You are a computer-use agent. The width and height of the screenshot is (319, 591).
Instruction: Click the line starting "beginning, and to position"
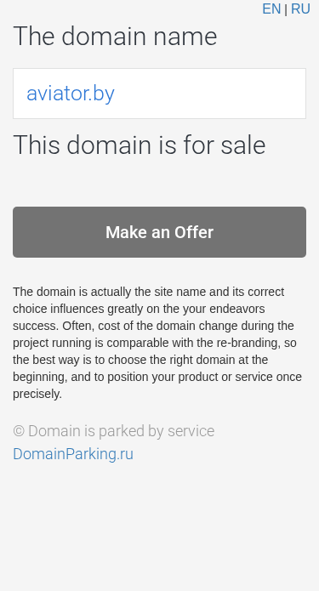tap(157, 377)
